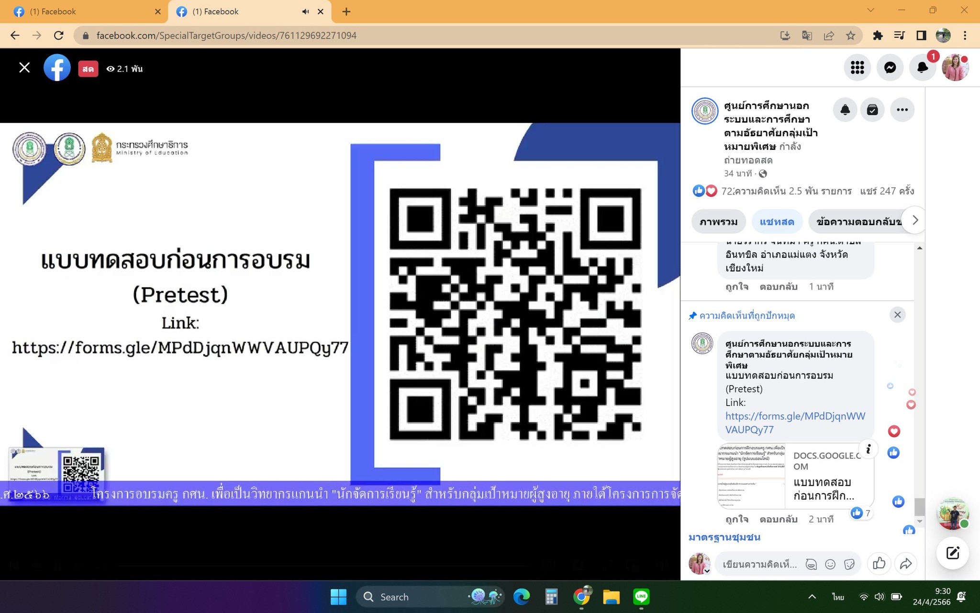980x613 pixels.
Task: Mute the audio-playing Facebook tab
Action: (x=305, y=11)
